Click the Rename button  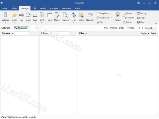(x=113, y=28)
